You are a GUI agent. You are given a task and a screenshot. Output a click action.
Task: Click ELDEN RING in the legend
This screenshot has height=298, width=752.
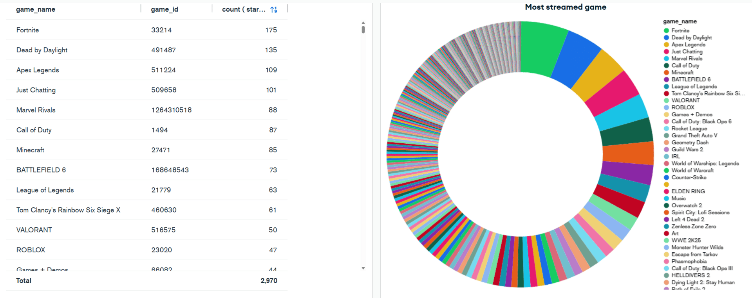pyautogui.click(x=688, y=191)
